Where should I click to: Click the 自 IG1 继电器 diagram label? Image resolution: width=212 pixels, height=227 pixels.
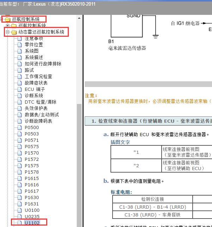(185, 23)
